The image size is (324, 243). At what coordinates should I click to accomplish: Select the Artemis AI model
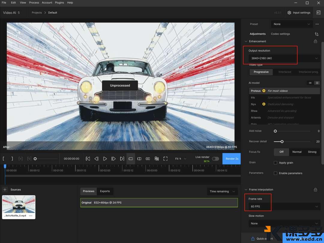[284, 118]
